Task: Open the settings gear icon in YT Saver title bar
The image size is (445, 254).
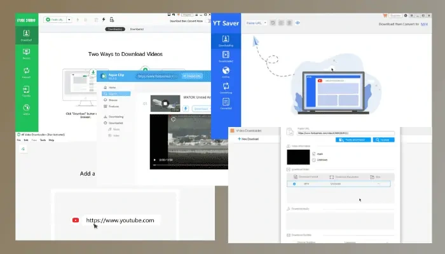Action: 406,15
